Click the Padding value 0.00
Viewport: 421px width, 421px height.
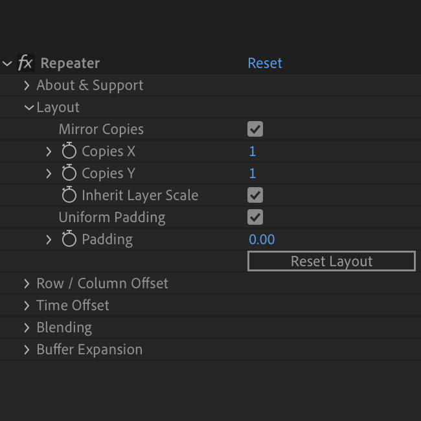262,240
